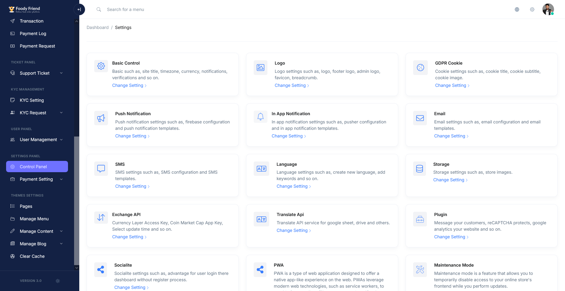Click the Maintenance Mode tools icon
This screenshot has height=291, width=565.
tap(420, 270)
